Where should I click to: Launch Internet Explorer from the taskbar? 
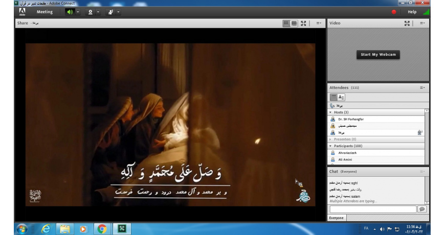[x=46, y=229]
